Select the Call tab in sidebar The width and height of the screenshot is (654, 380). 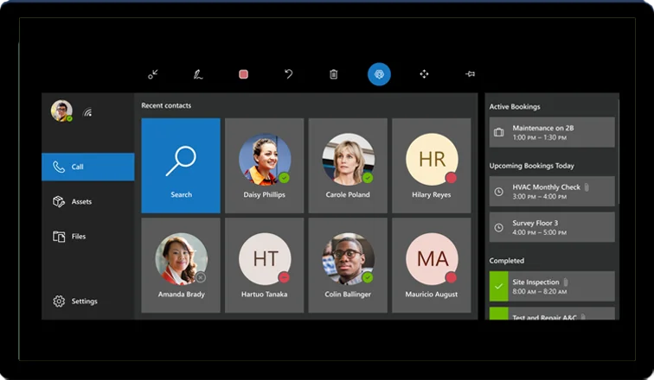[x=88, y=167]
